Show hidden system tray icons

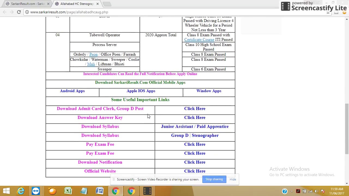coord(291,191)
